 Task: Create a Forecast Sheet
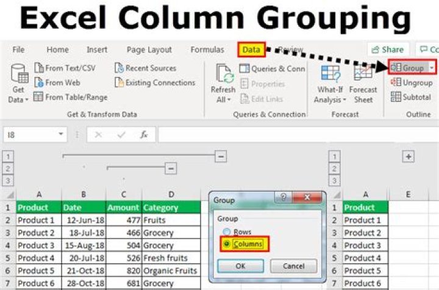363,84
